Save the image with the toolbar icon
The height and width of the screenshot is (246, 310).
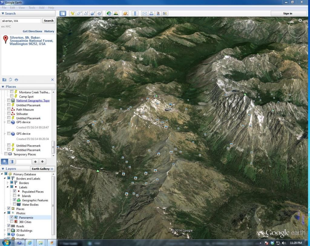pos(158,13)
